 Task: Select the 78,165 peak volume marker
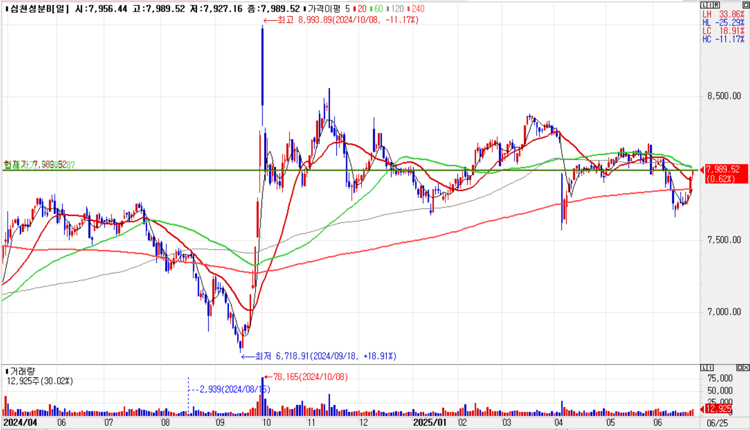click(307, 377)
